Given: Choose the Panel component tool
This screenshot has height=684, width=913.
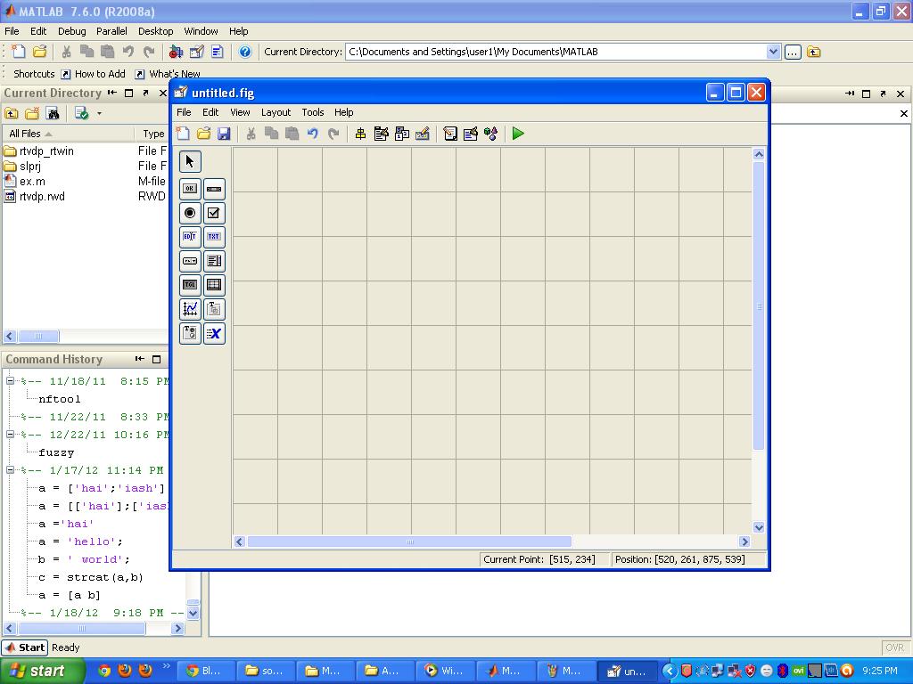Looking at the screenshot, I should click(214, 309).
